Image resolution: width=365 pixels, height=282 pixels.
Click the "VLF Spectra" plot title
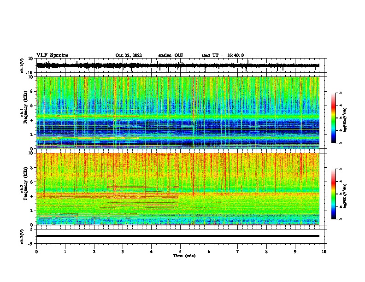pos(52,55)
